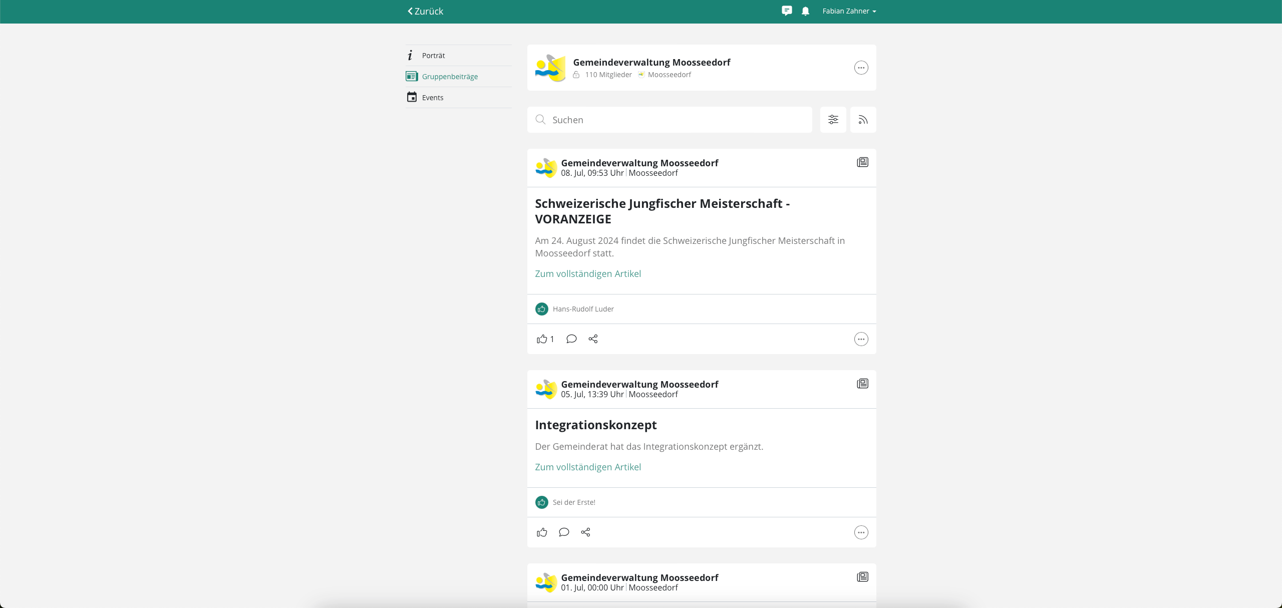Click the author logo on the 01. Jul post
The image size is (1282, 608).
pos(546,582)
